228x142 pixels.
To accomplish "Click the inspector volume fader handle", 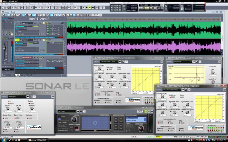I will (x=4, y=47).
